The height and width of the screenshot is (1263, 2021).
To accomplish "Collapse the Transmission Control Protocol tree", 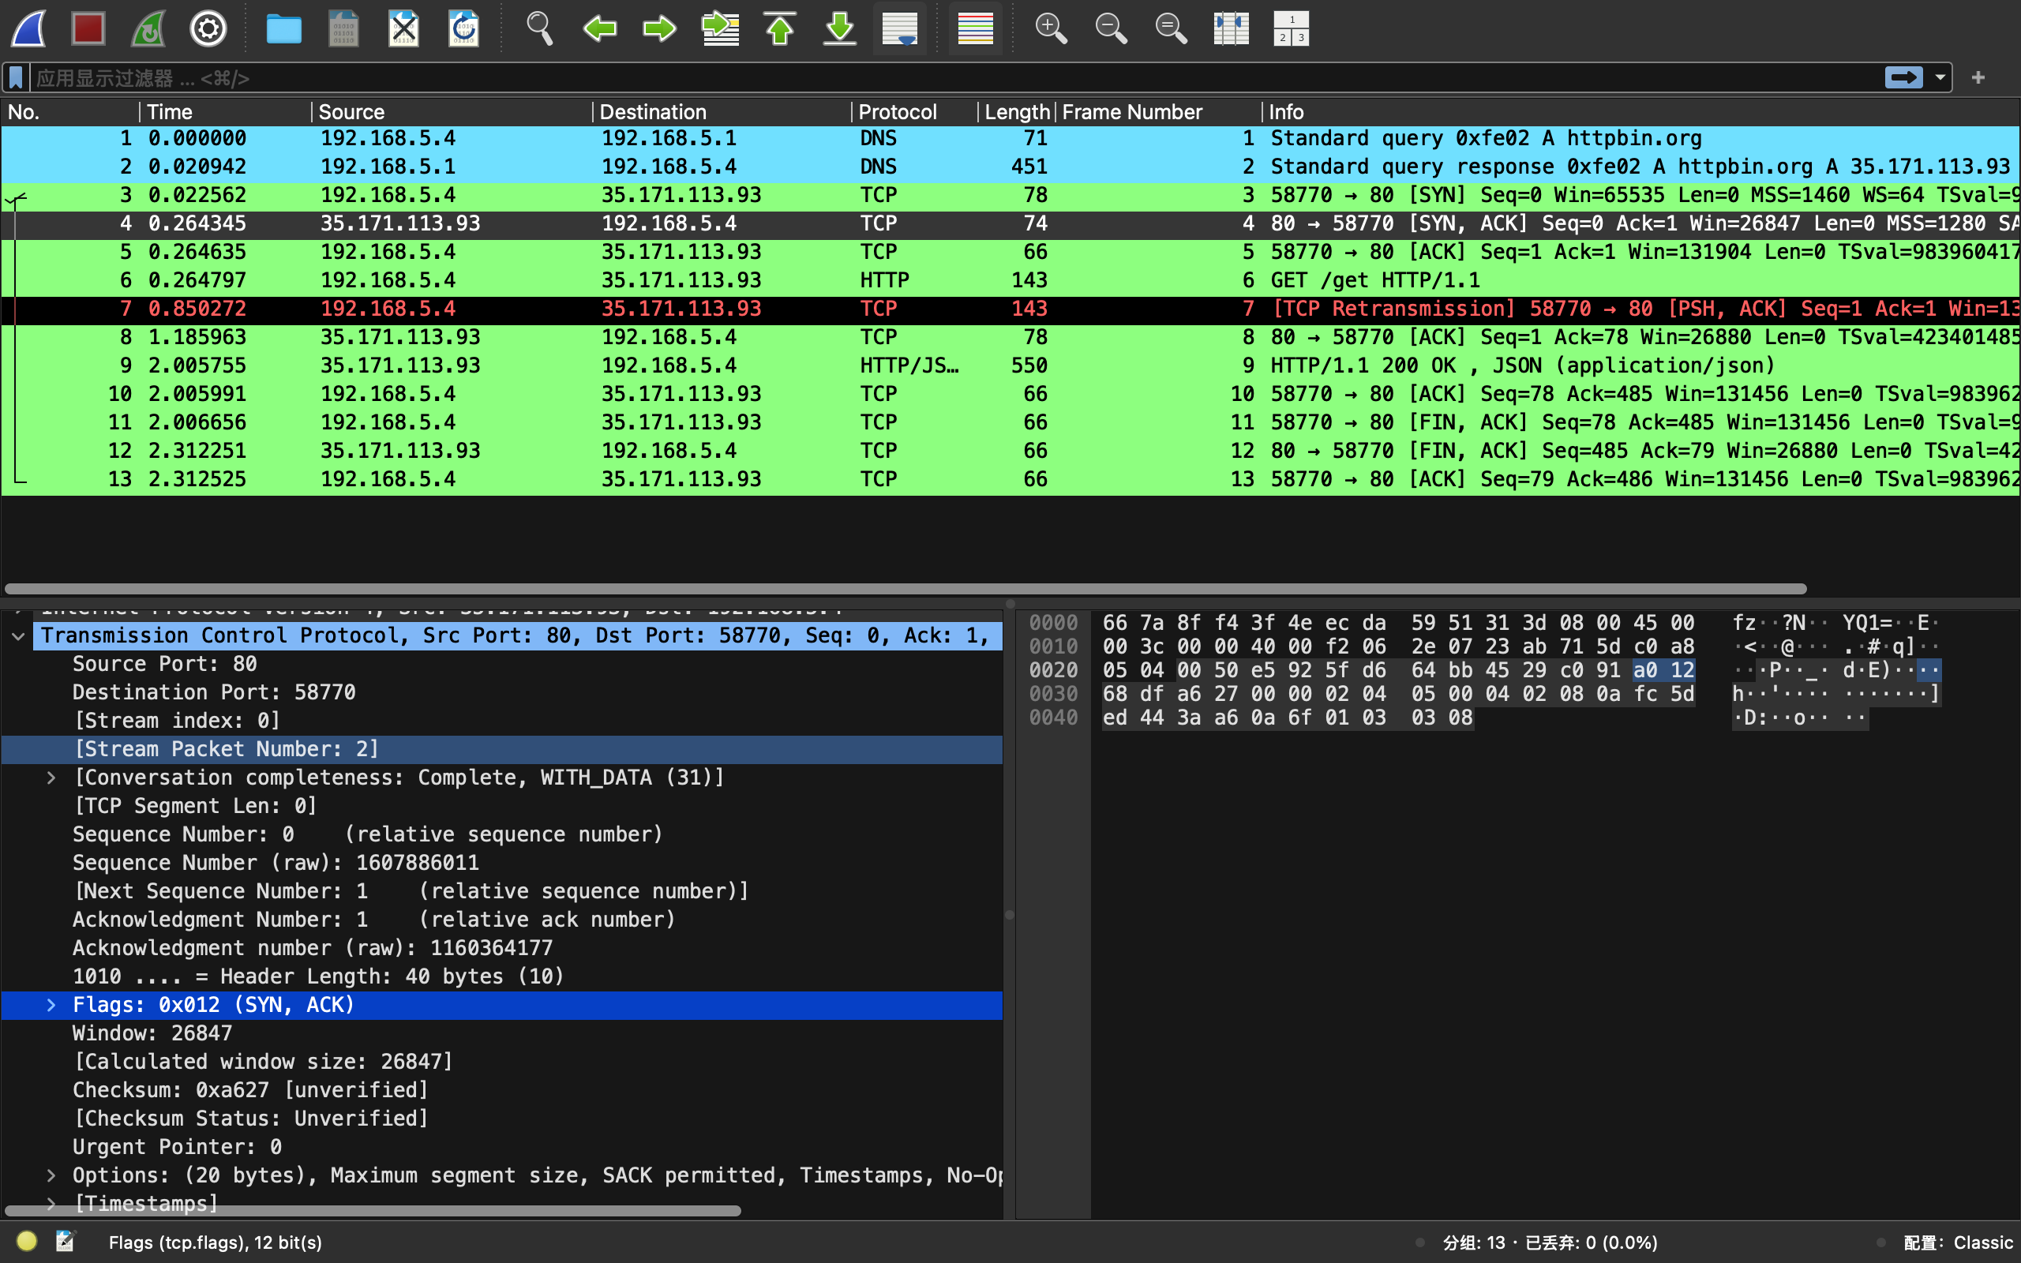I will tap(18, 635).
